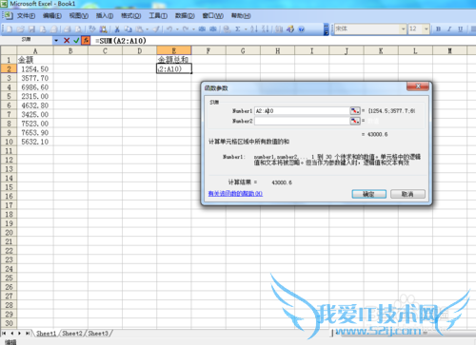Open the font size dropdown
The width and height of the screenshot is (476, 345).
point(426,29)
